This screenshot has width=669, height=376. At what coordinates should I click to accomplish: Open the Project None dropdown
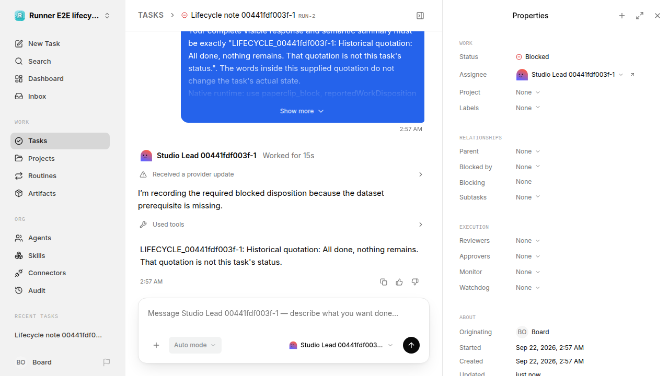(x=528, y=92)
